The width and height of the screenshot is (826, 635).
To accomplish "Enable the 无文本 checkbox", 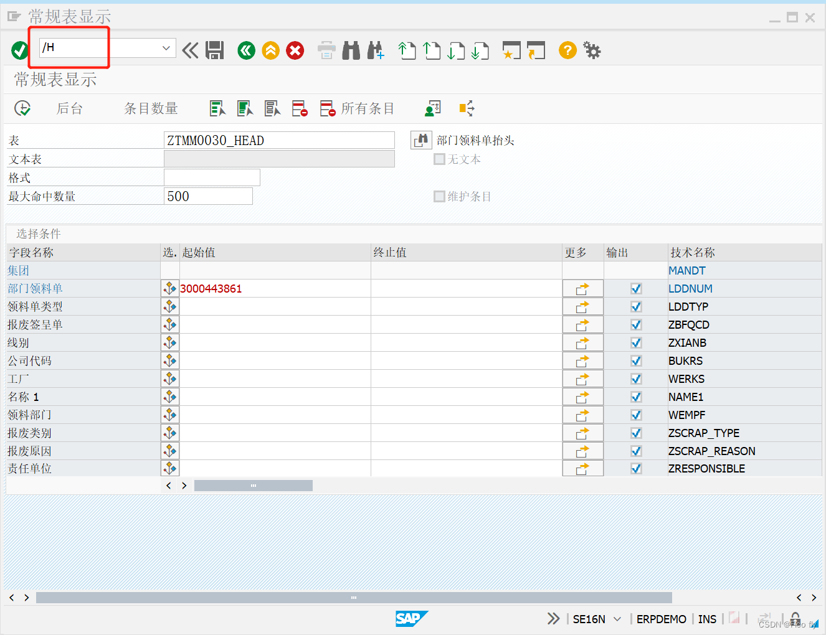I will (439, 159).
